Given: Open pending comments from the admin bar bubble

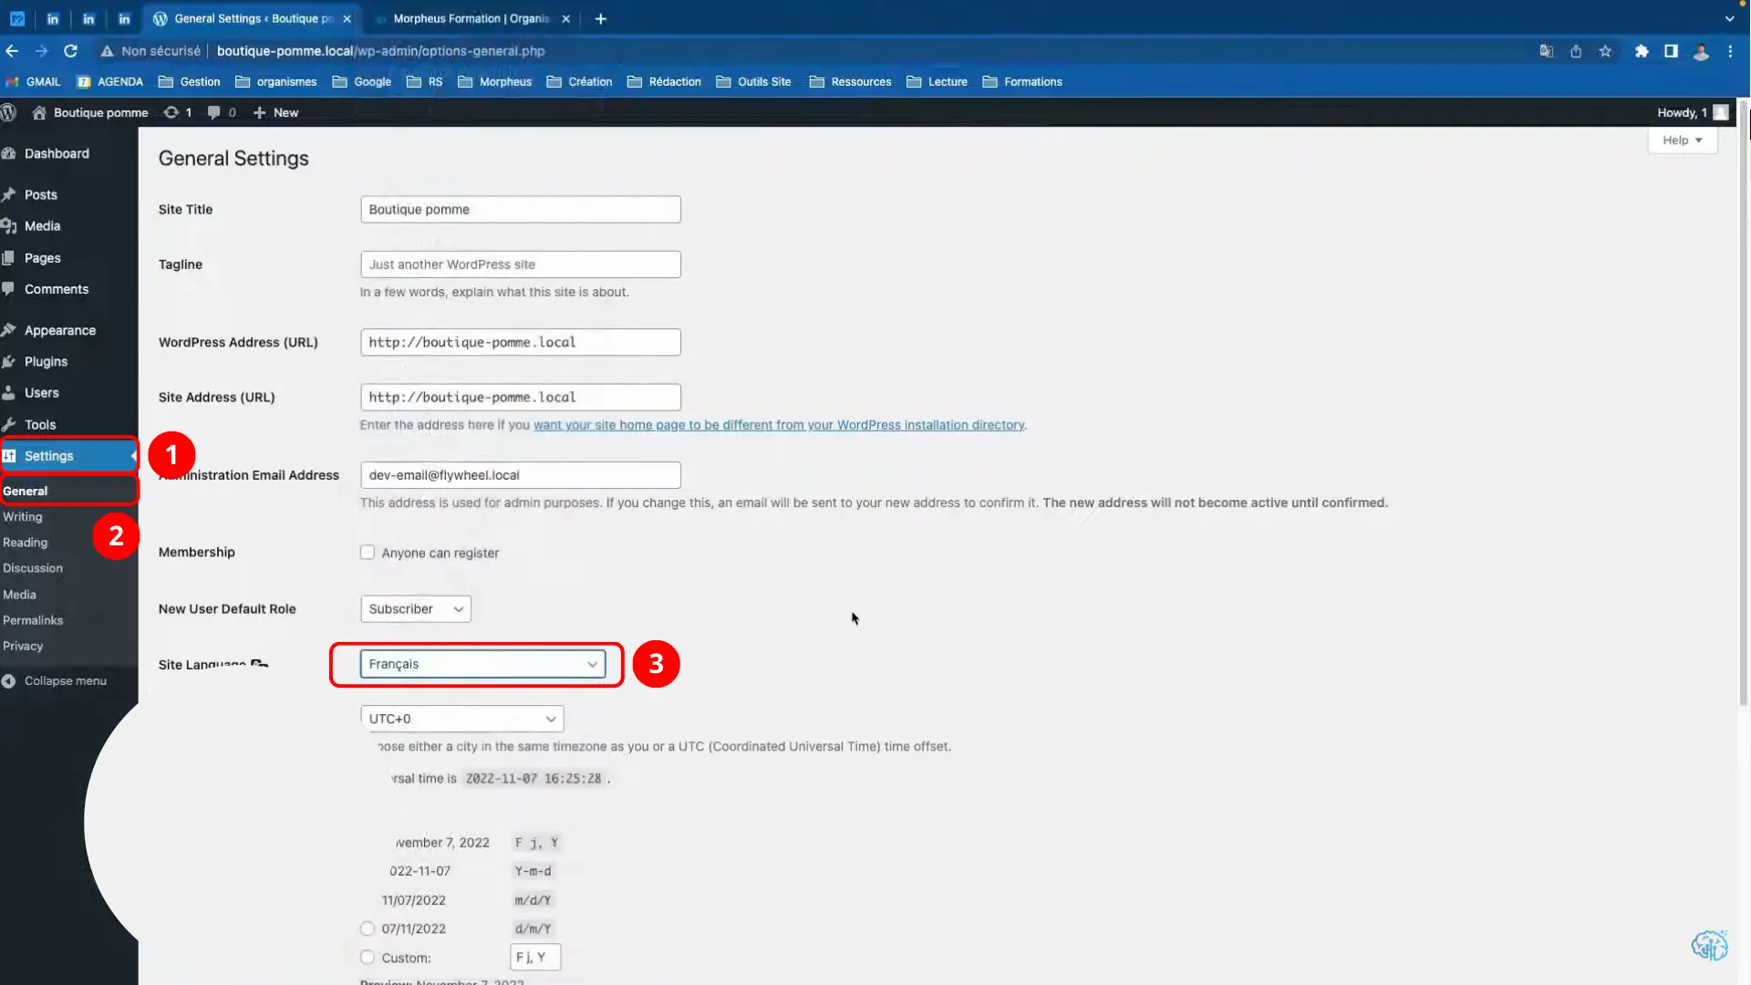Looking at the screenshot, I should coord(220,112).
